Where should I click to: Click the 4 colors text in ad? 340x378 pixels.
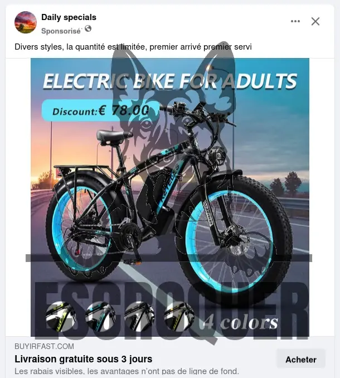tap(241, 323)
